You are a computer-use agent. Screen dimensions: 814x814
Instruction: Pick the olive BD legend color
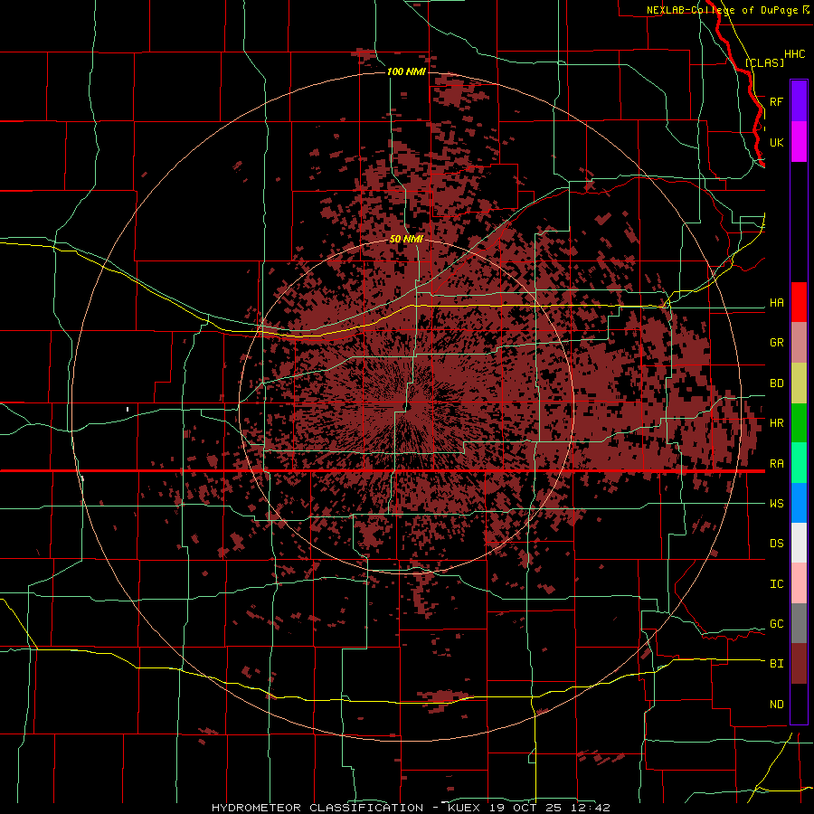pos(799,383)
